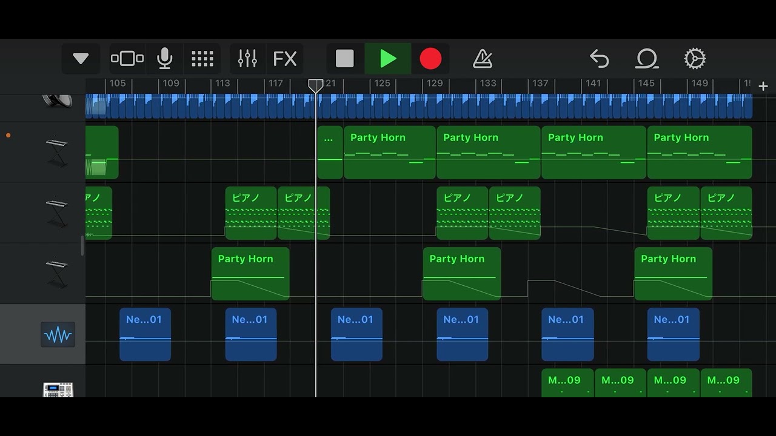Select ピアノ region starting at bar 129
This screenshot has width=776, height=436.
point(463,213)
